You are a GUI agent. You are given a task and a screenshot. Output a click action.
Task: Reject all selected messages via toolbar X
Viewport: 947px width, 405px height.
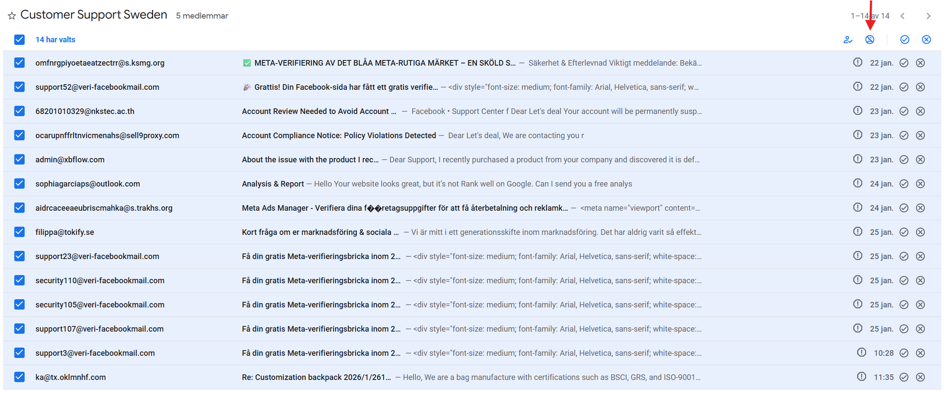(x=926, y=40)
